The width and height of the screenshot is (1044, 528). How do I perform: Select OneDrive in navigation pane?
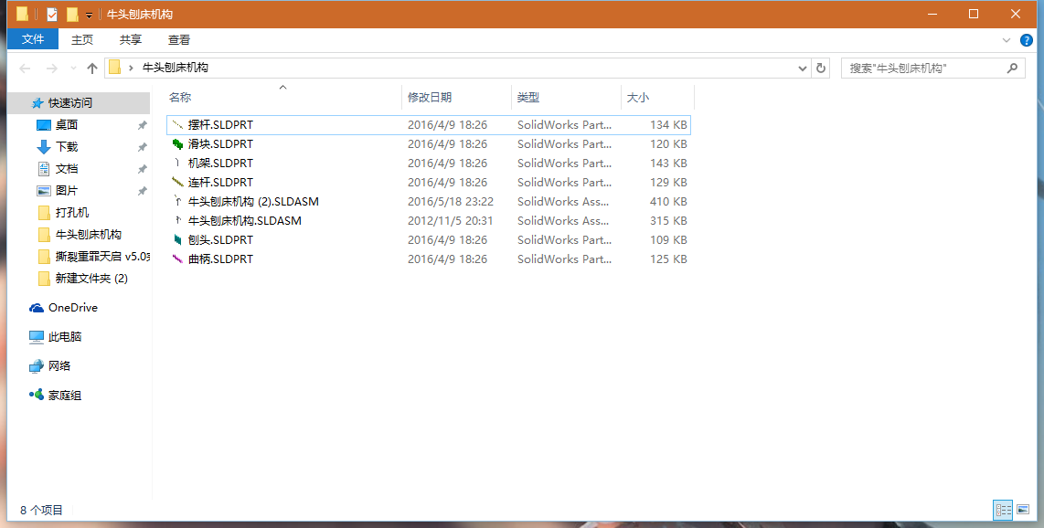(72, 308)
